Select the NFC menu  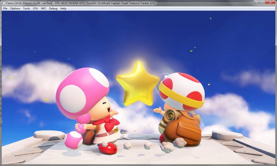tap(43, 8)
